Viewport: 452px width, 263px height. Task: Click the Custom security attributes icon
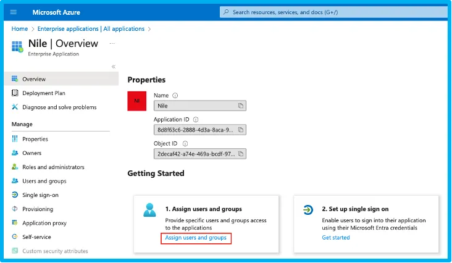[x=15, y=251]
